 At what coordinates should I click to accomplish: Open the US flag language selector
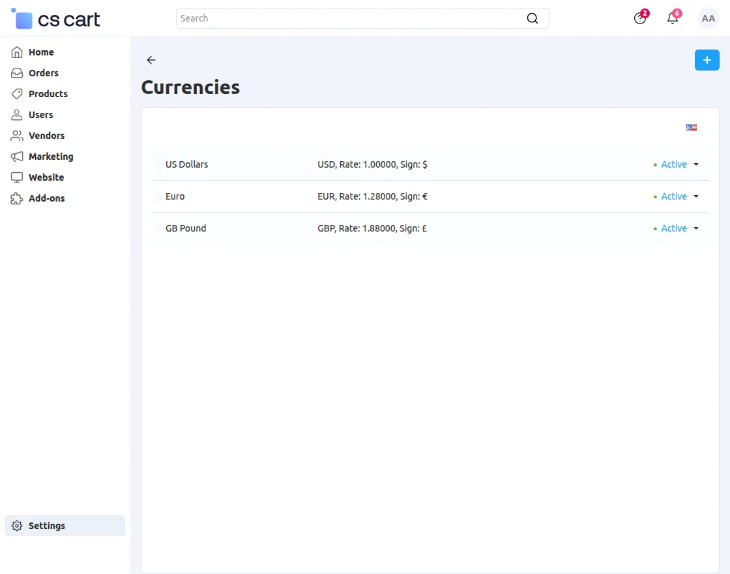click(692, 127)
